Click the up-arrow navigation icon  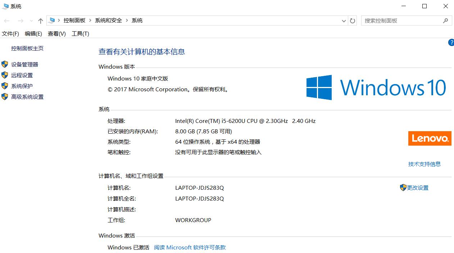pyautogui.click(x=40, y=20)
